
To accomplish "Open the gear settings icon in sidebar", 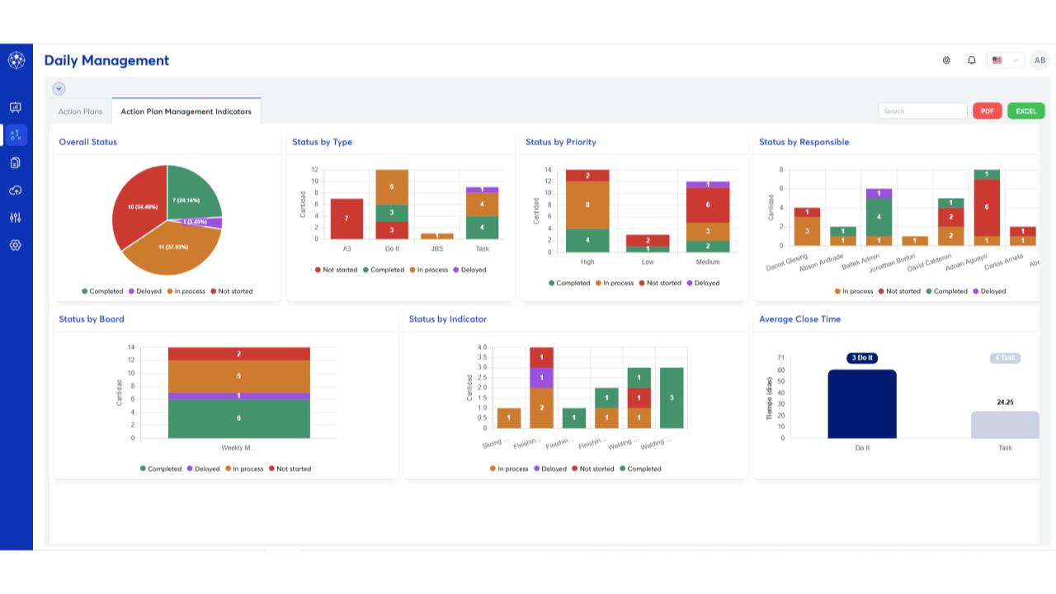I will 16,245.
